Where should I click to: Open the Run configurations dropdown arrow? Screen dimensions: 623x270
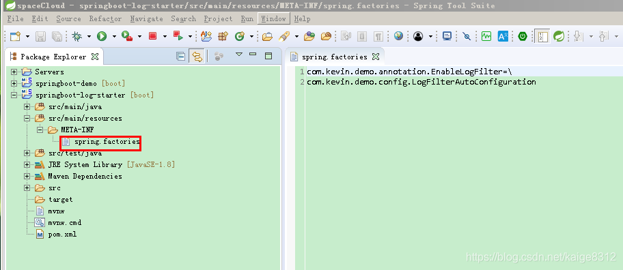[x=114, y=37]
